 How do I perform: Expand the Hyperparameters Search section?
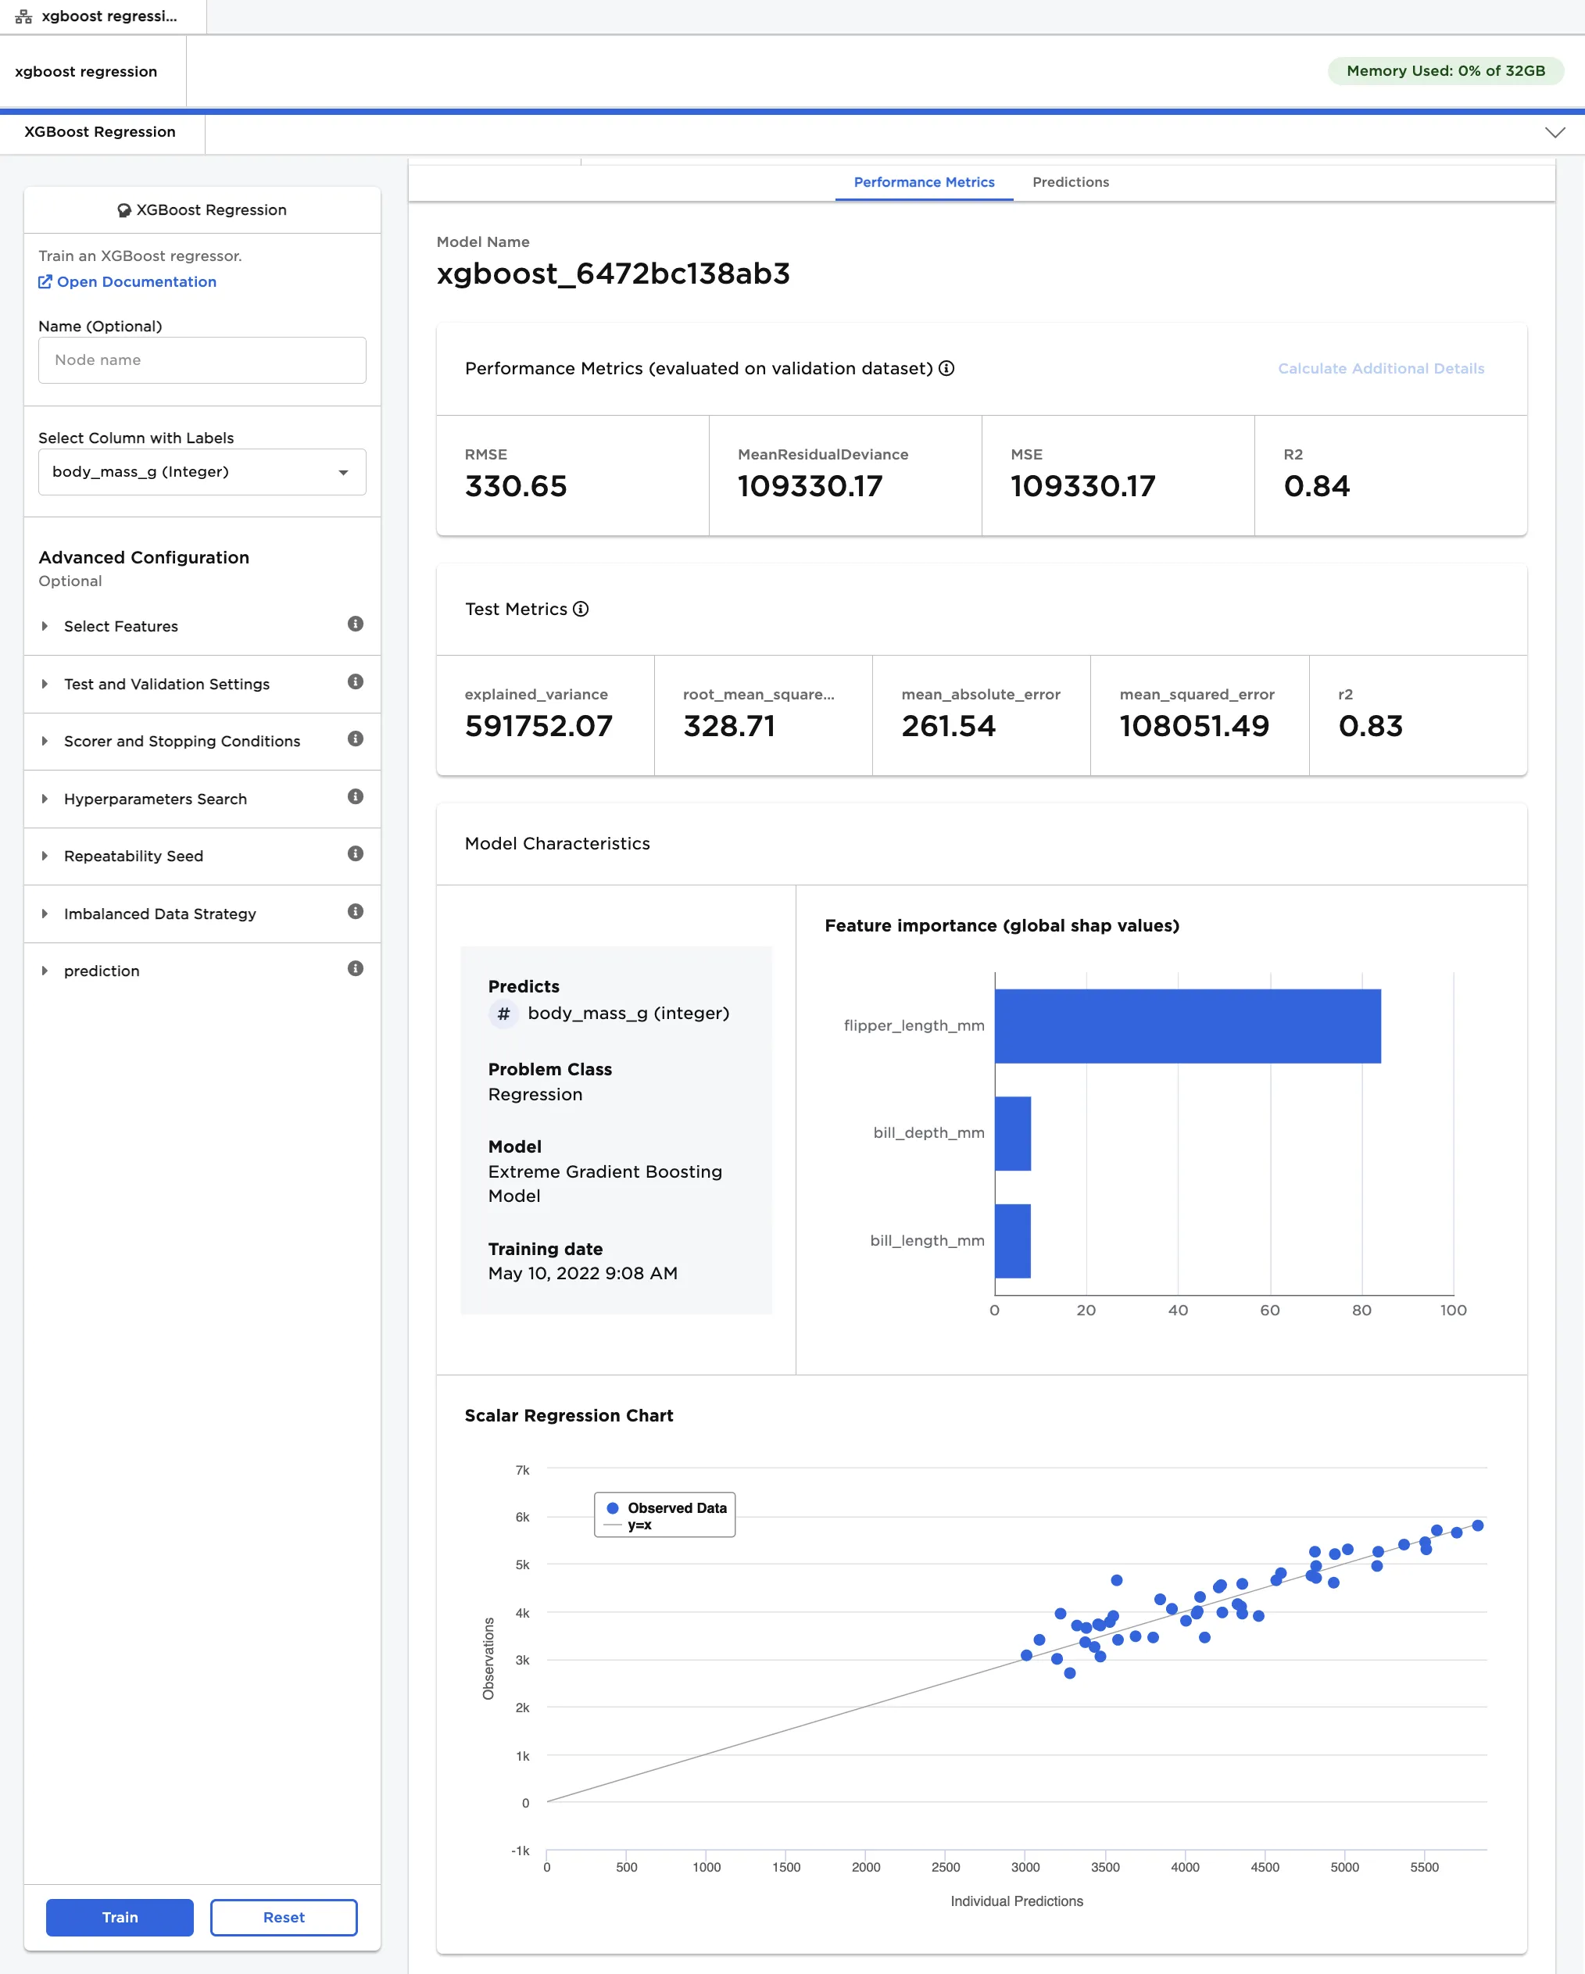tap(155, 799)
